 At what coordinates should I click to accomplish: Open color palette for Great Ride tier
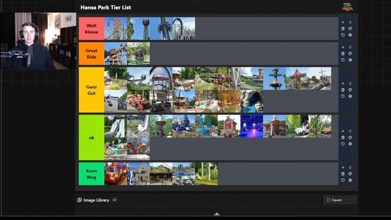pyautogui.click(x=350, y=54)
